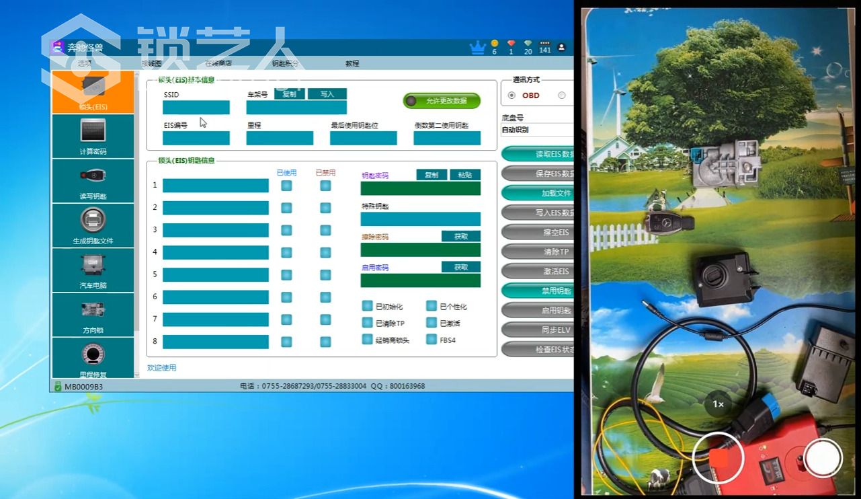Click the 检查EIS状态 button
The height and width of the screenshot is (499, 861).
538,350
